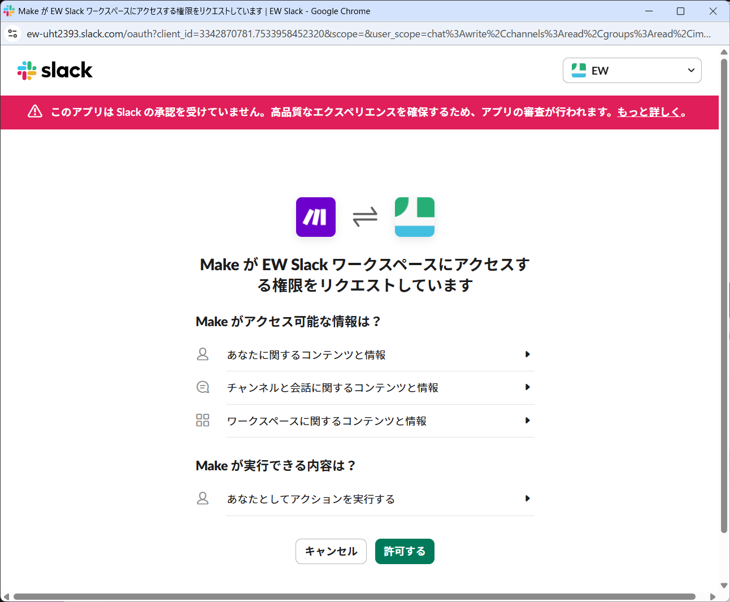Click the scroll up arrow of vertical scrollbar

tap(724, 52)
